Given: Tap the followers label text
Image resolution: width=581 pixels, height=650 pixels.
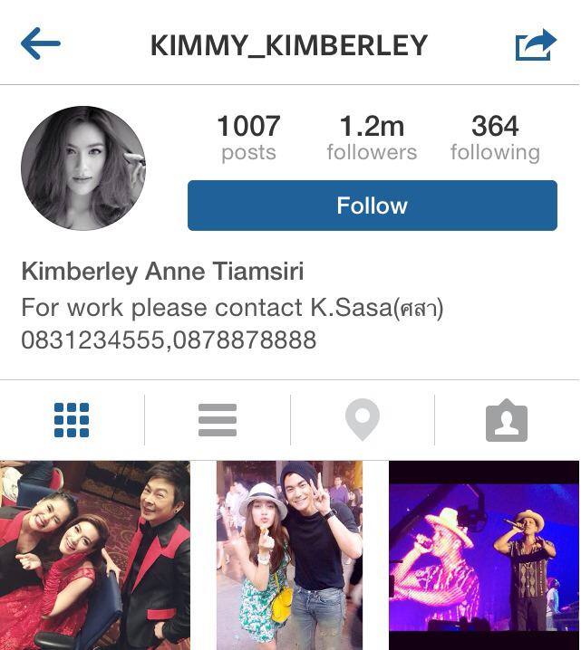Looking at the screenshot, I should [x=372, y=152].
